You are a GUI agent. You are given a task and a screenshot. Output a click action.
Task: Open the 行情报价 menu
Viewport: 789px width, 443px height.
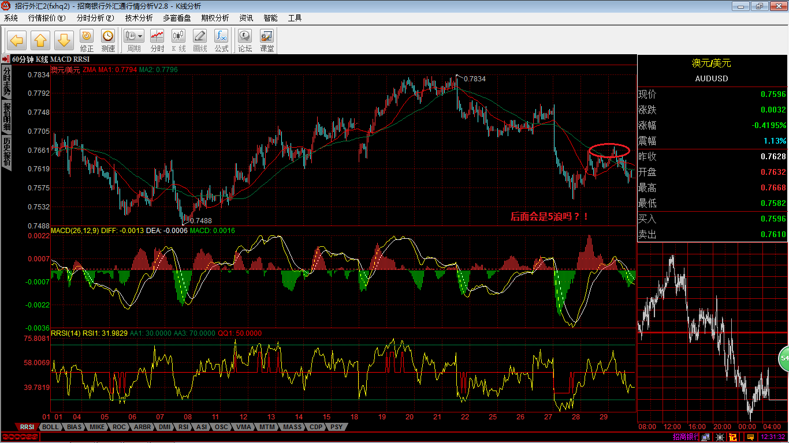tap(47, 18)
